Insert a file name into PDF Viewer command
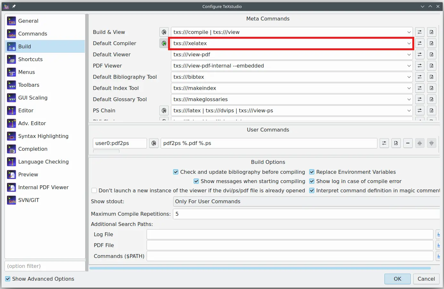 coord(432,66)
